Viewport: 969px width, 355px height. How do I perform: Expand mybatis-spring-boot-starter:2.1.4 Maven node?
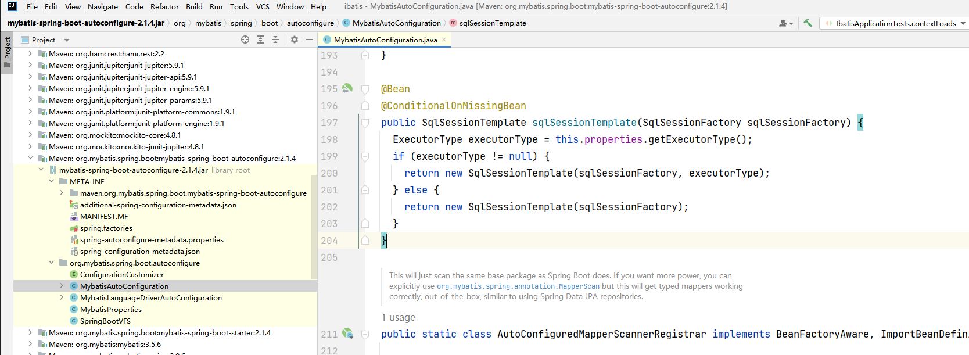click(30, 332)
